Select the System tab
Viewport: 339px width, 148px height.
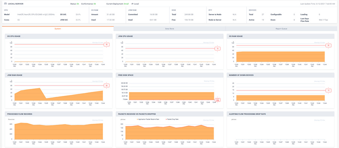pyautogui.click(x=58, y=28)
